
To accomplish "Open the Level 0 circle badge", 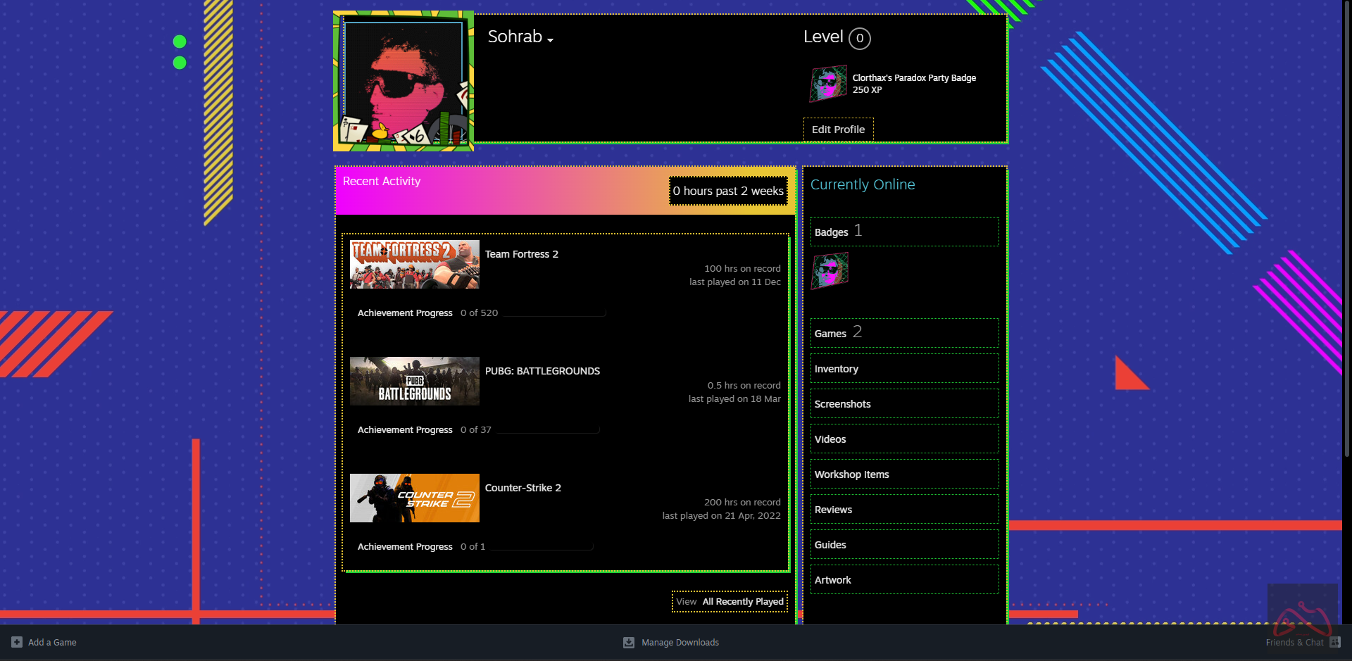I will coord(859,39).
